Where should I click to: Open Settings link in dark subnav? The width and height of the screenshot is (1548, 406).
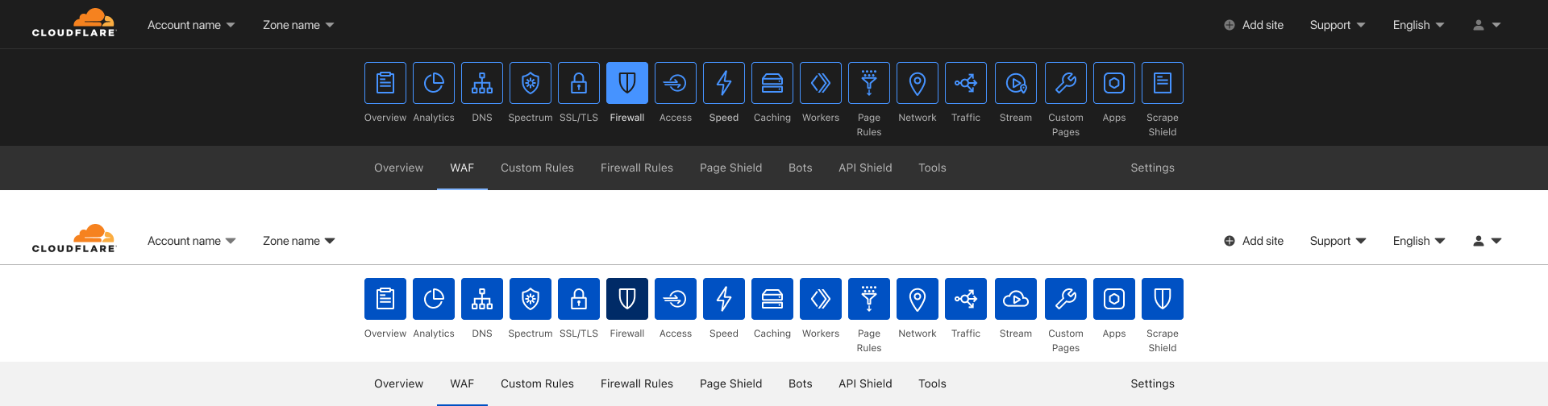tap(1152, 168)
